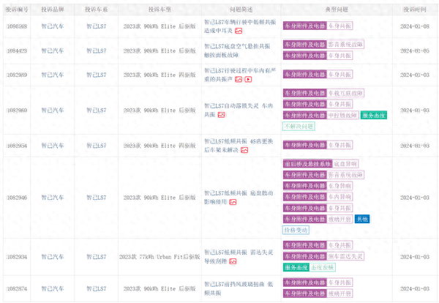Image resolution: width=439 pixels, height=303 pixels.
Task: Open image icon in complaint 1082989 description
Action: click(x=239, y=79)
